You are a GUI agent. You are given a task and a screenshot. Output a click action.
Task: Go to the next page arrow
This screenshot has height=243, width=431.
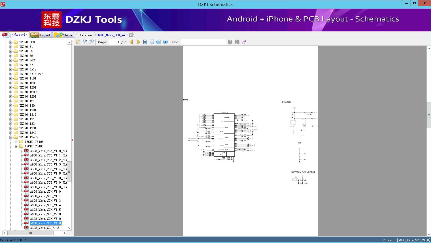(138, 42)
